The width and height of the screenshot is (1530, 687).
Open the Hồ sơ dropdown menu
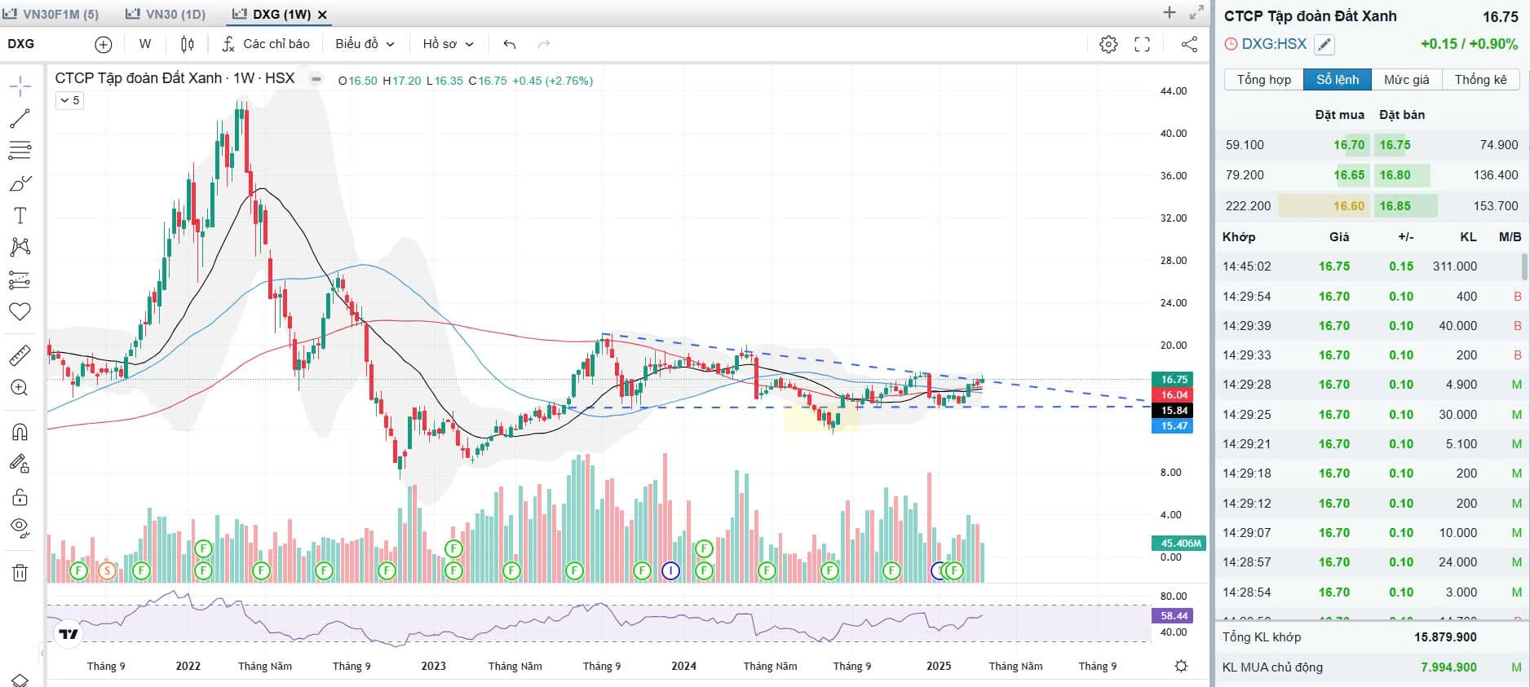point(448,44)
